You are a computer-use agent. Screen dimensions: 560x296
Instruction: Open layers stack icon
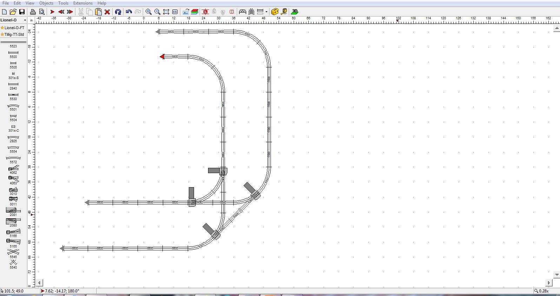[195, 12]
